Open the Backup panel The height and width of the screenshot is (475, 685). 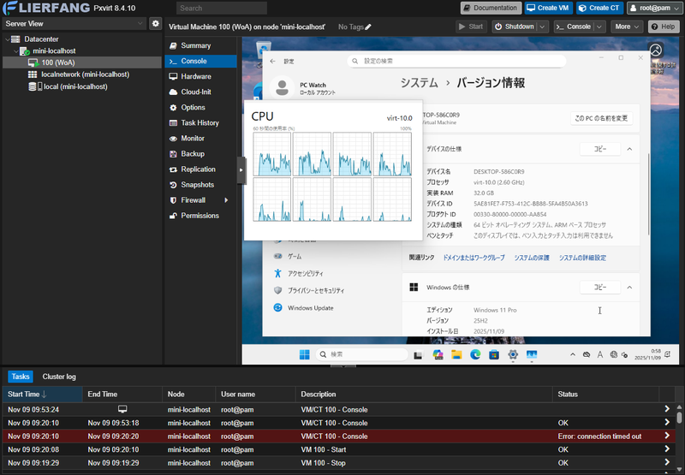tap(200, 154)
